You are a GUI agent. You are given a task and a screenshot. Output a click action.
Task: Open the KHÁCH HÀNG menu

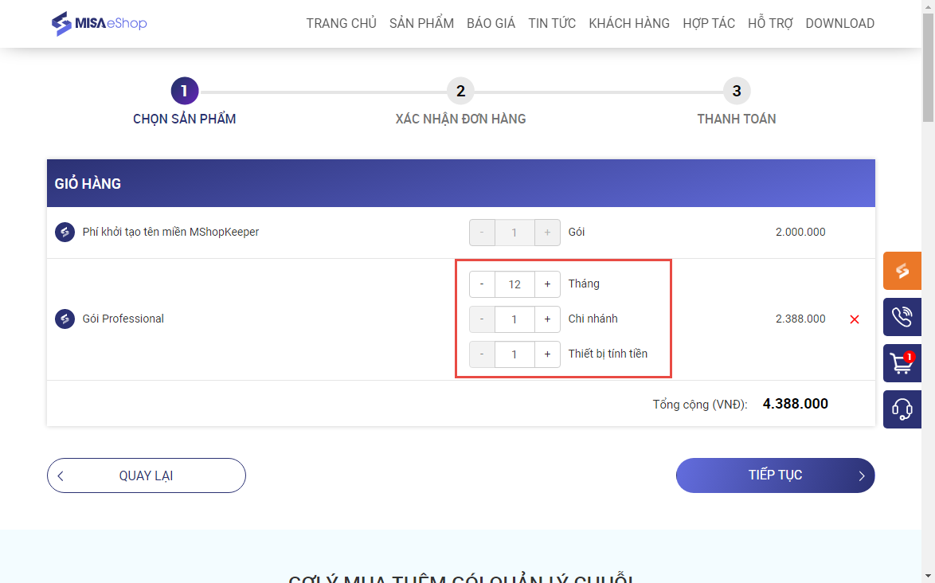click(629, 24)
